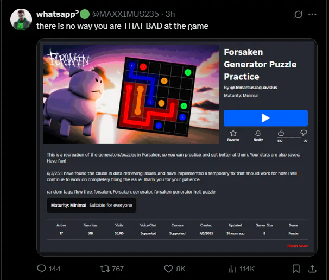Toggle the Notify bell icon
329x280 pixels.
(x=258, y=133)
